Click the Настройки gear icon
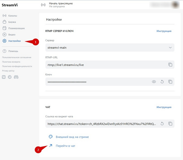 [4, 41]
